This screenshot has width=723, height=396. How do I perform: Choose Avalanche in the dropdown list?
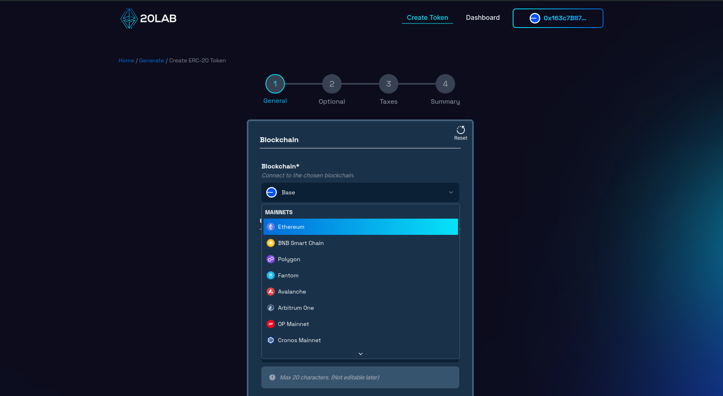(361, 292)
